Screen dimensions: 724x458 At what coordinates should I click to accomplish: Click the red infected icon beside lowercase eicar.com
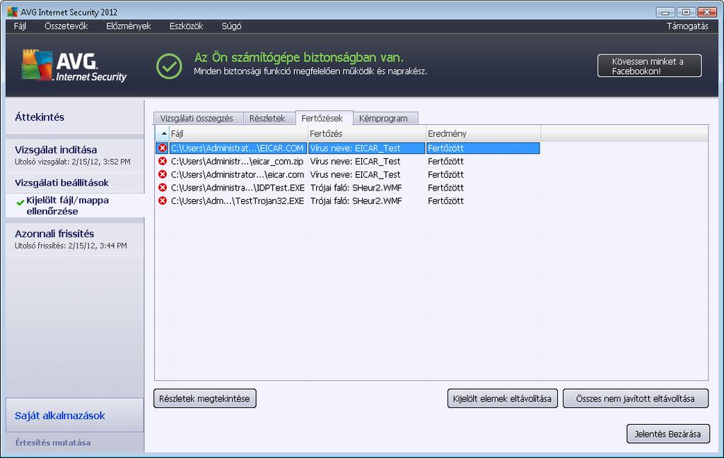pyautogui.click(x=163, y=174)
